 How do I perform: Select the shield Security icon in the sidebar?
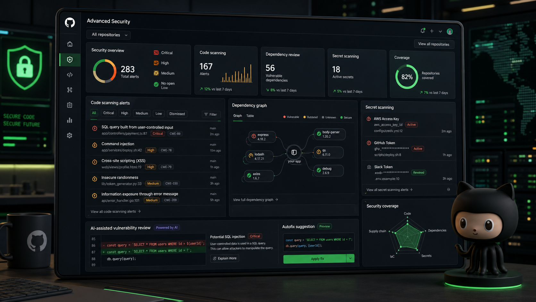pos(70,59)
